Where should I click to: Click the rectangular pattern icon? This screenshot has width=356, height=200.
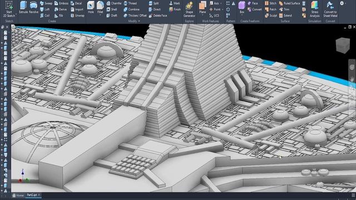228,3
